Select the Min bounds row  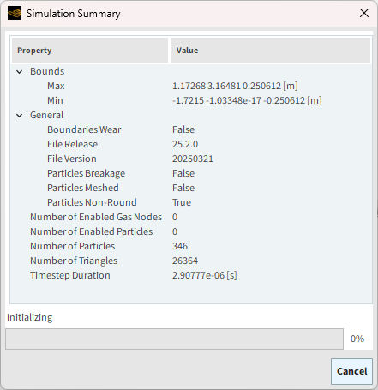(x=191, y=100)
